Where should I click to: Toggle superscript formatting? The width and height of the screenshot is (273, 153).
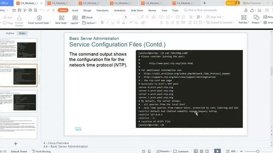131,23
